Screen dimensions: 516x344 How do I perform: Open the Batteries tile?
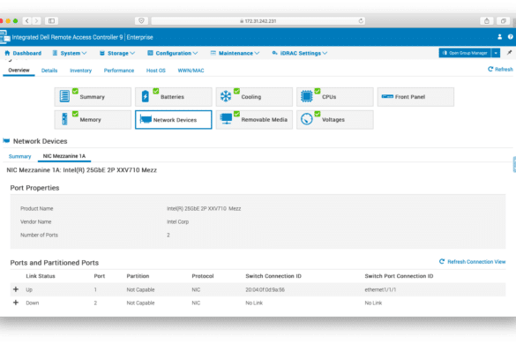point(174,97)
